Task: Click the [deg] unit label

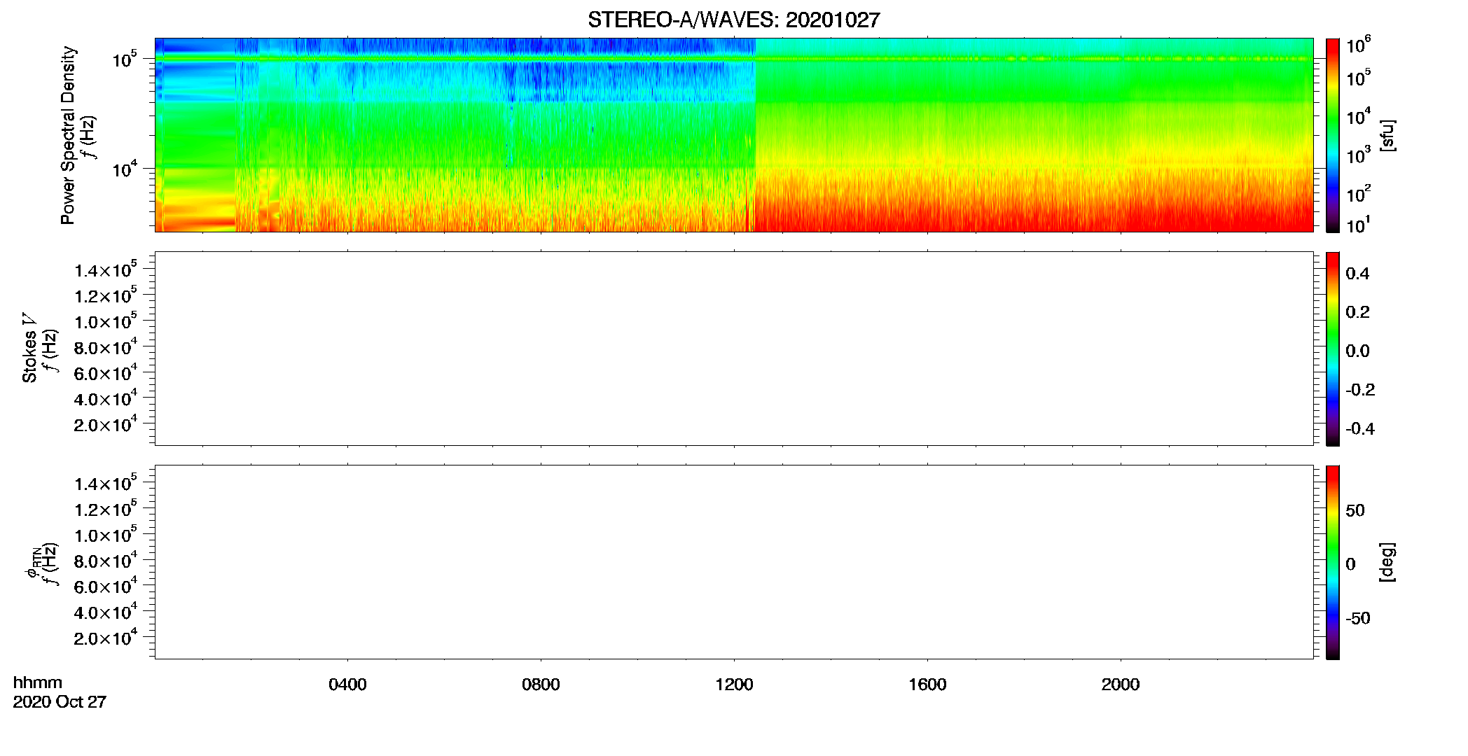Action: [1387, 562]
